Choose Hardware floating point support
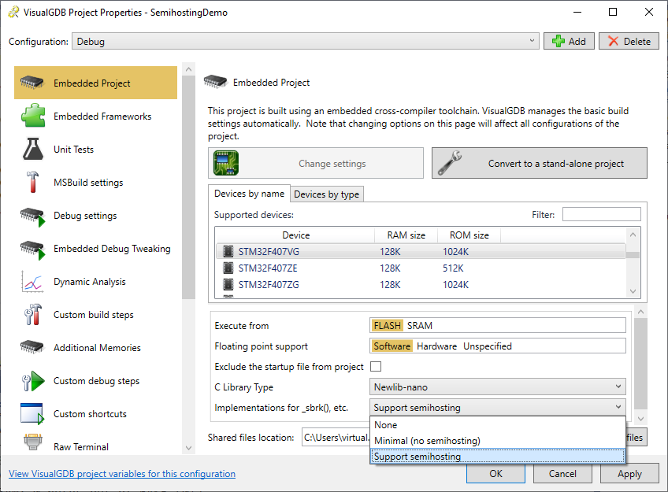668x492 pixels. pyautogui.click(x=436, y=346)
